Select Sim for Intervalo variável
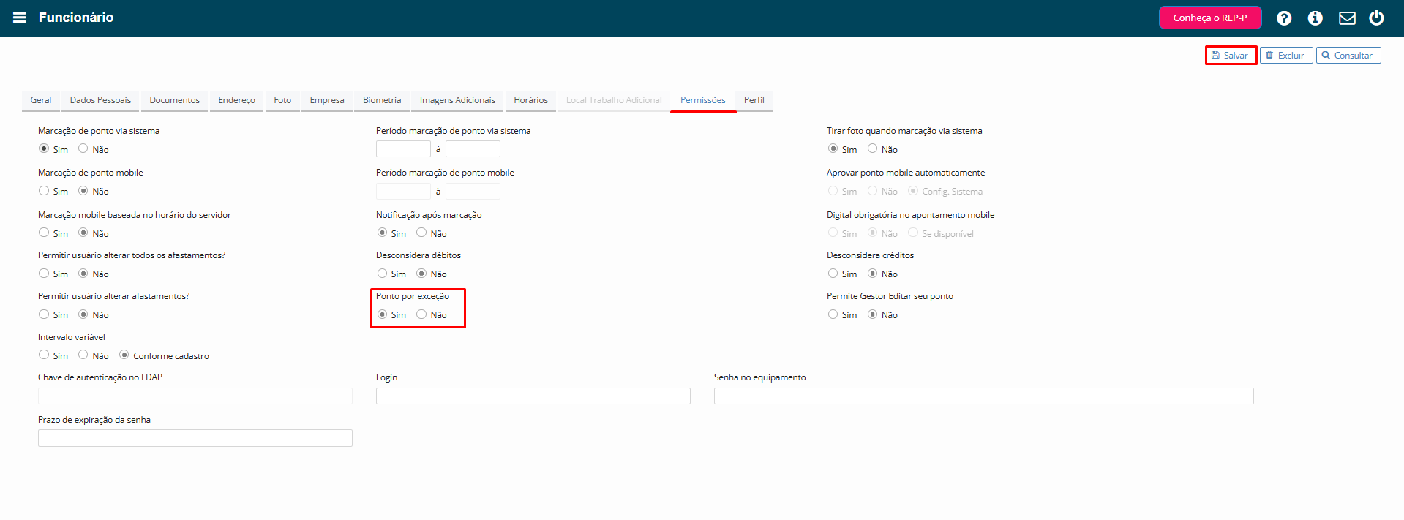 44,355
